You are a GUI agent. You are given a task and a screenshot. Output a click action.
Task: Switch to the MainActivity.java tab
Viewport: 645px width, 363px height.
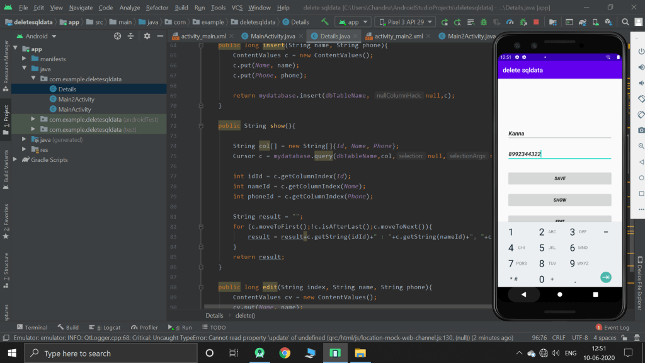(x=272, y=36)
